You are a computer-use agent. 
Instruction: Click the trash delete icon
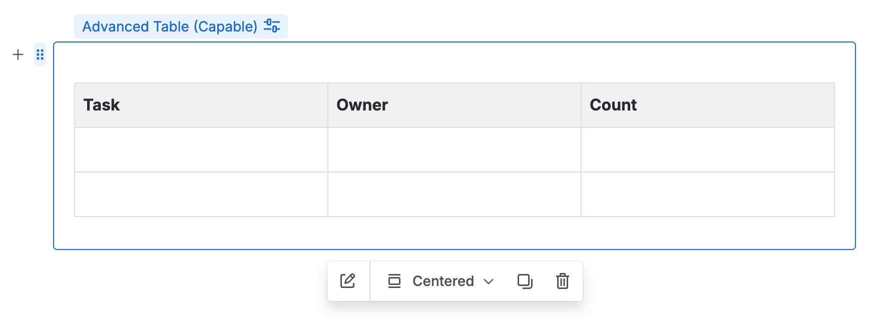pyautogui.click(x=563, y=281)
